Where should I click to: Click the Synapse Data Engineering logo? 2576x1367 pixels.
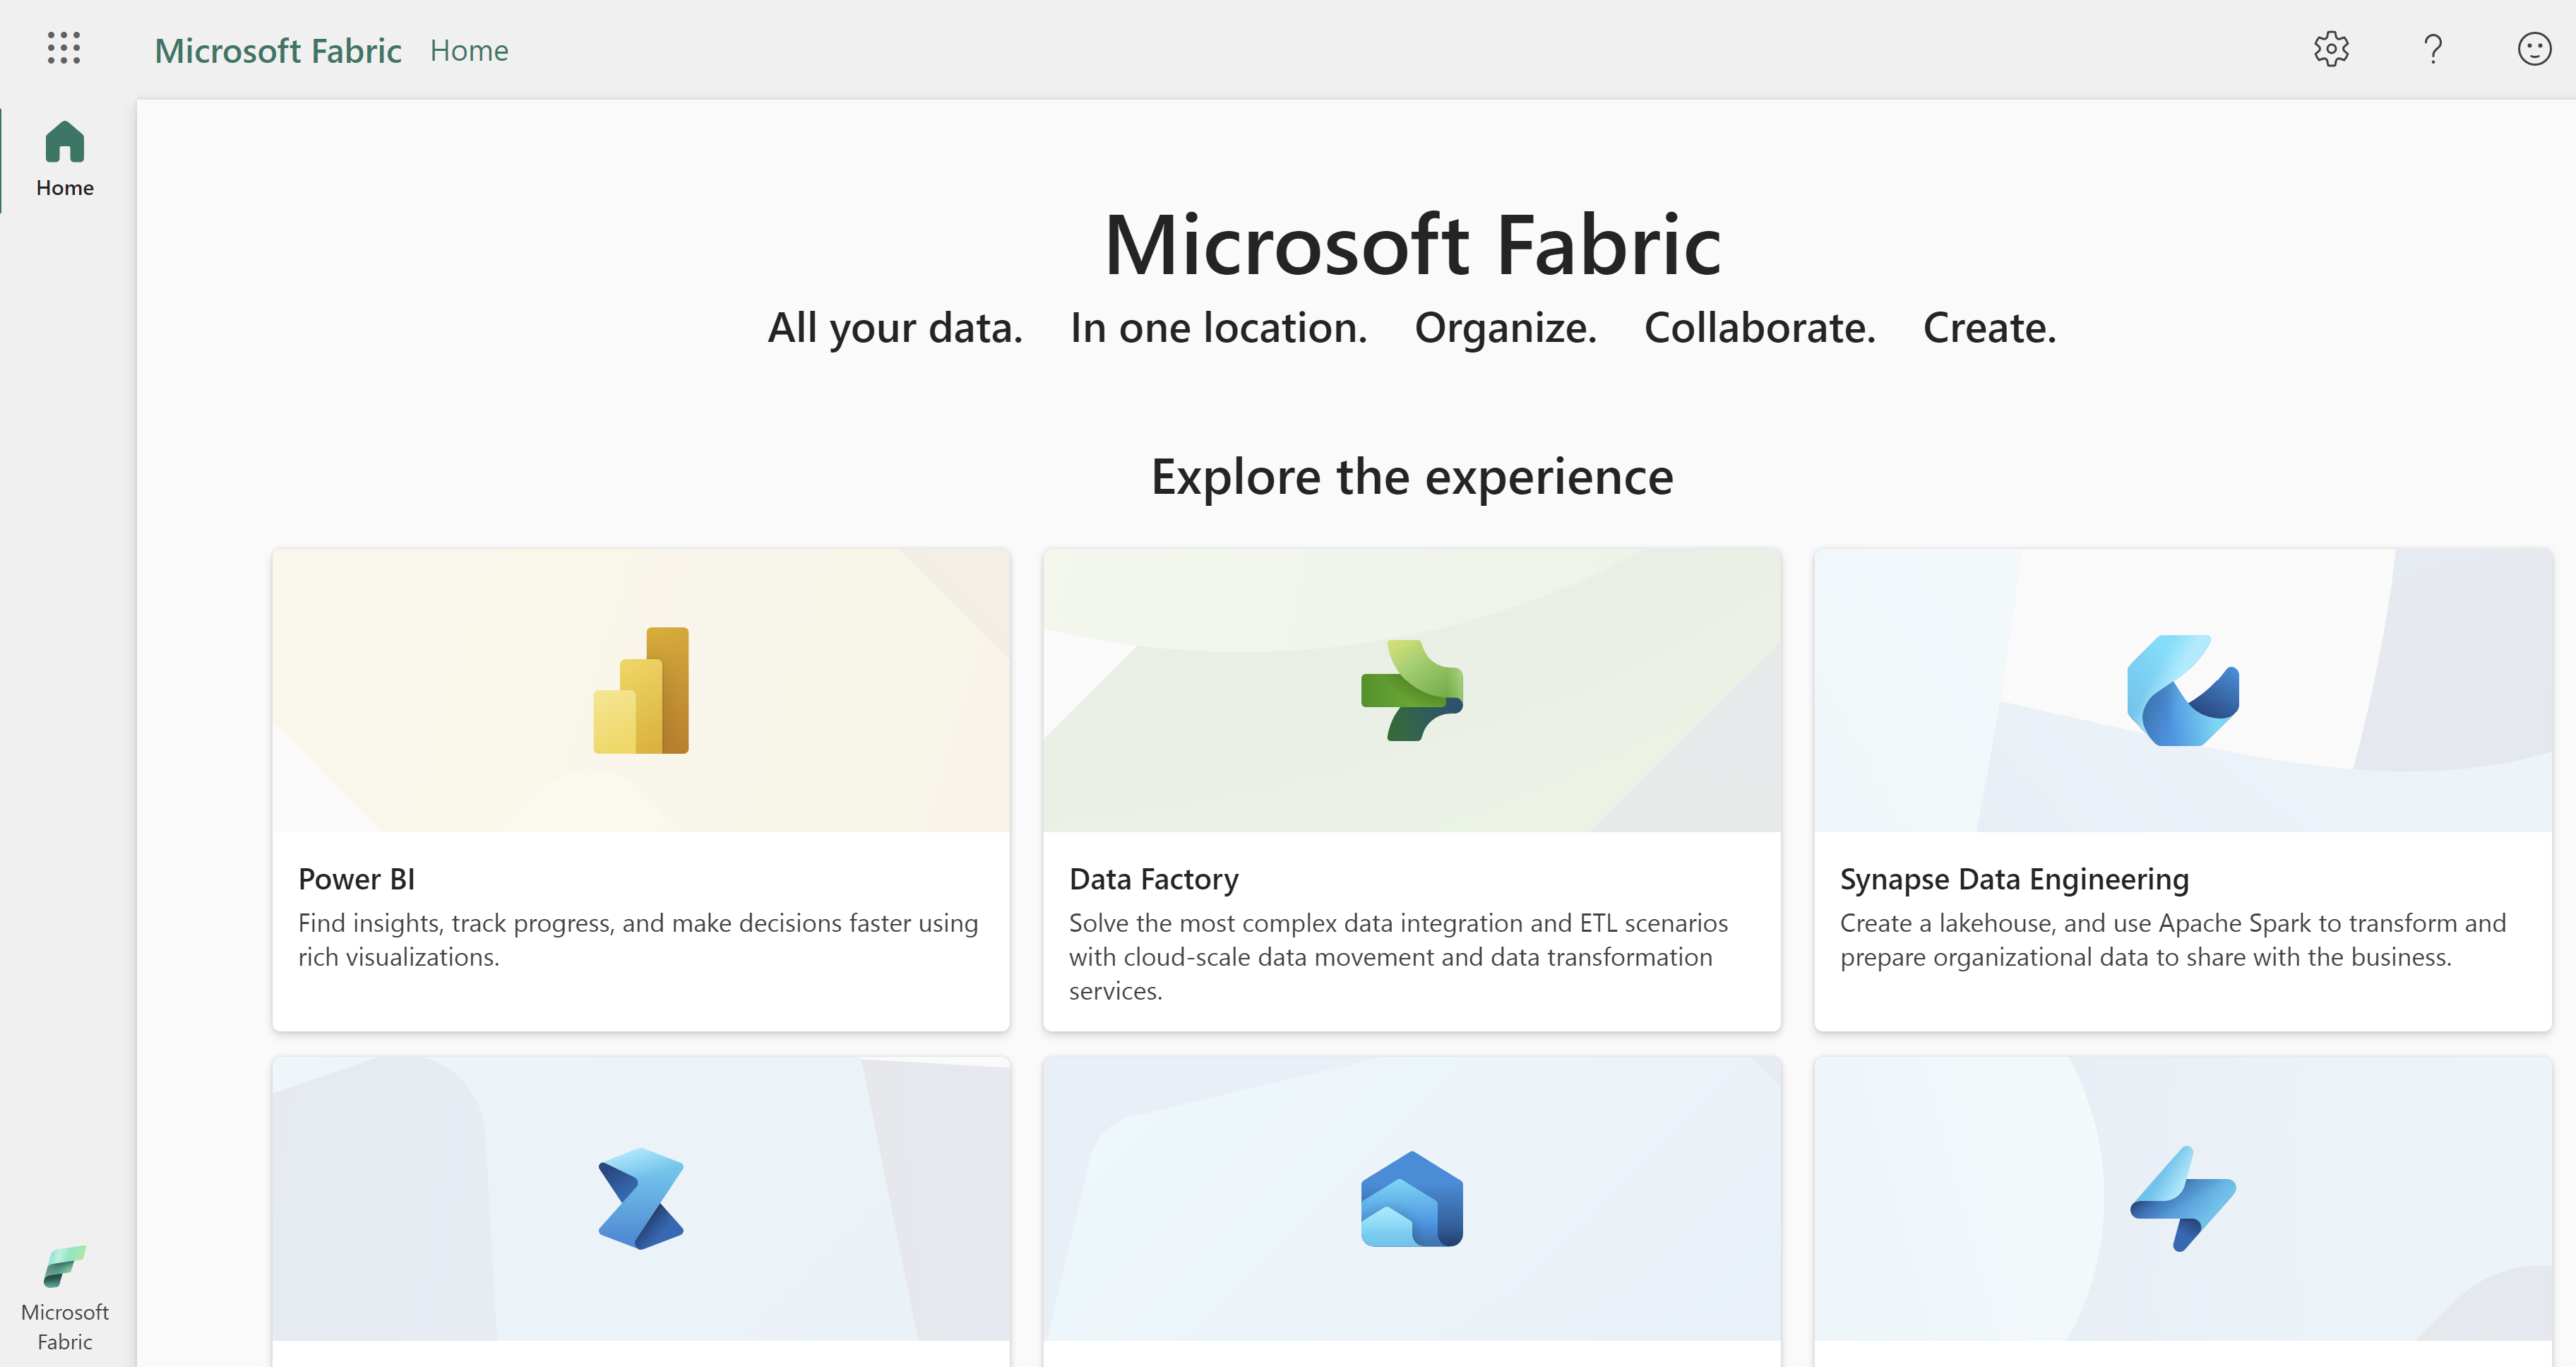2182,690
